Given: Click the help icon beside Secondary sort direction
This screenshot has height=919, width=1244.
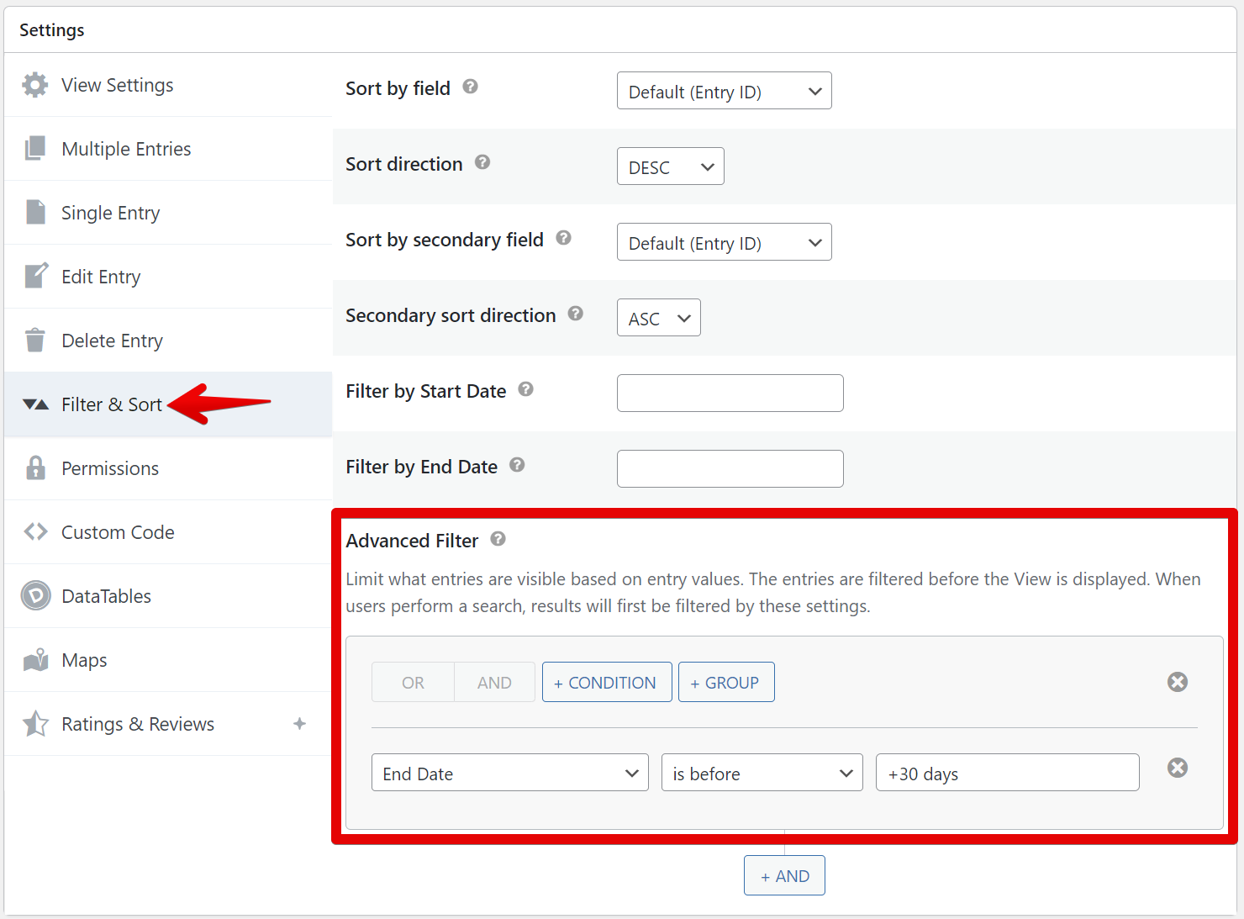Looking at the screenshot, I should click(576, 314).
